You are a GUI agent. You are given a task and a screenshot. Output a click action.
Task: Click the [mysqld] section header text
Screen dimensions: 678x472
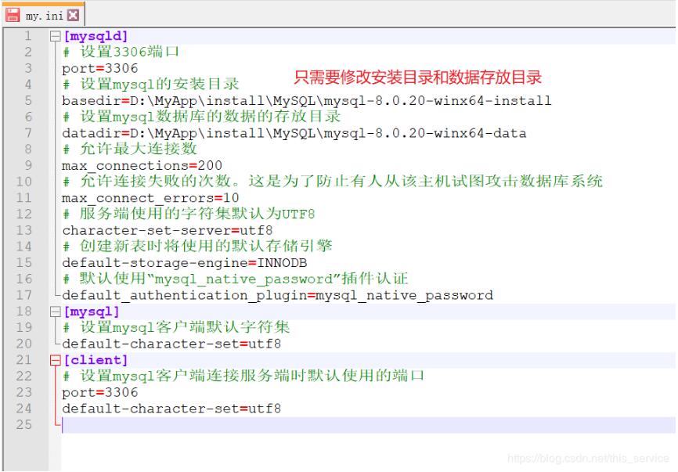coord(96,36)
